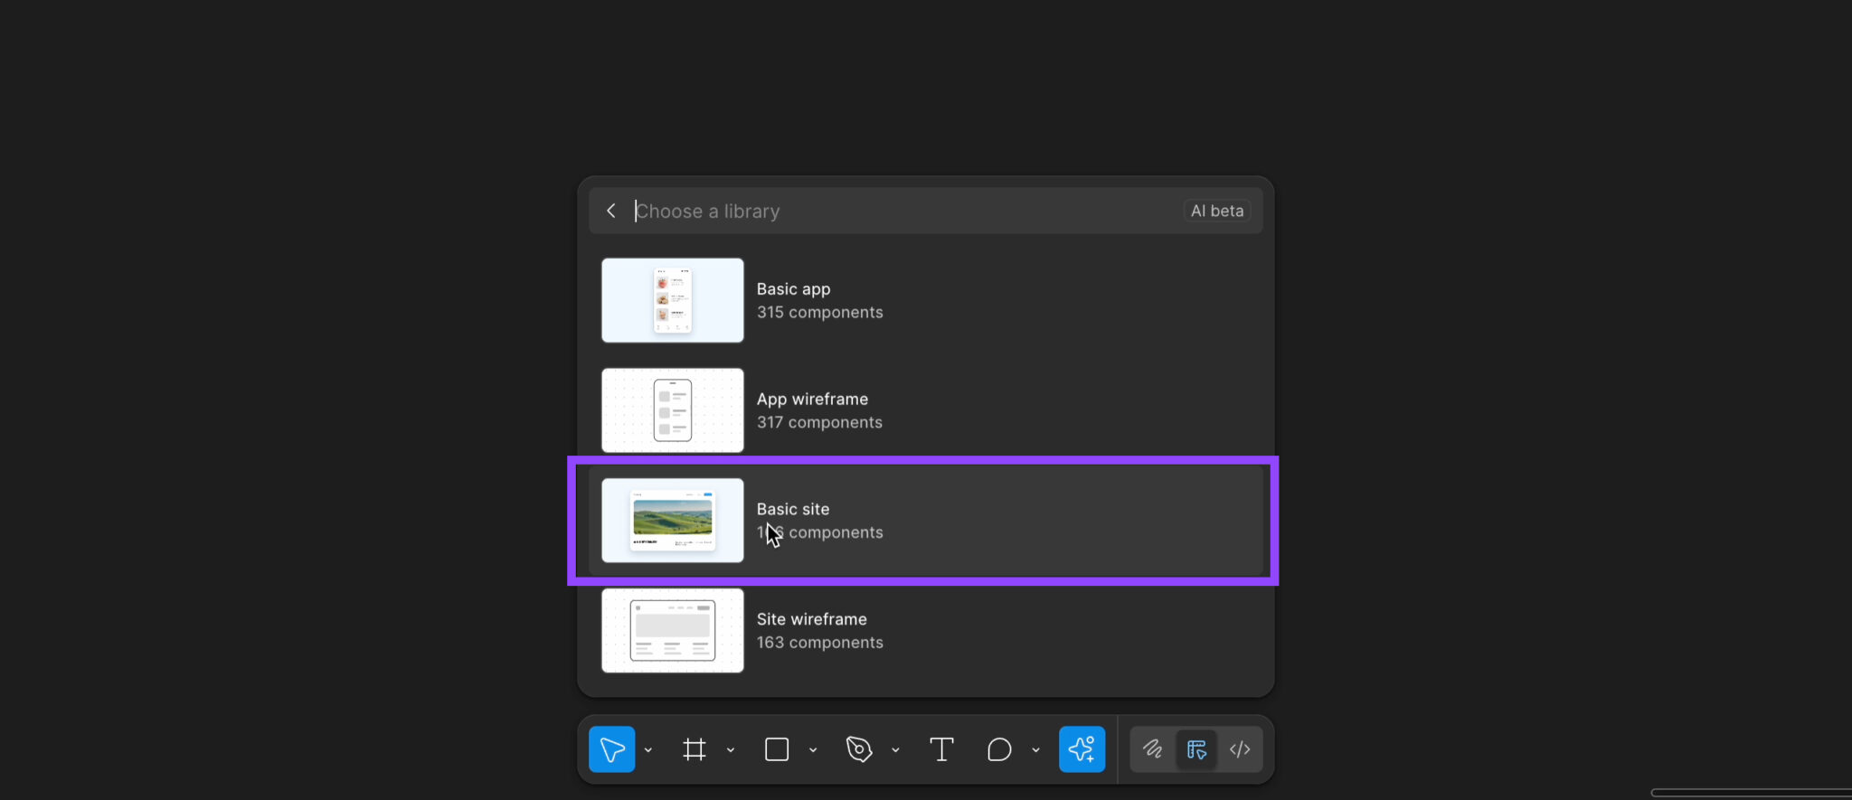Click the AI Actions sparkle icon
The image size is (1852, 800).
click(x=1082, y=749)
